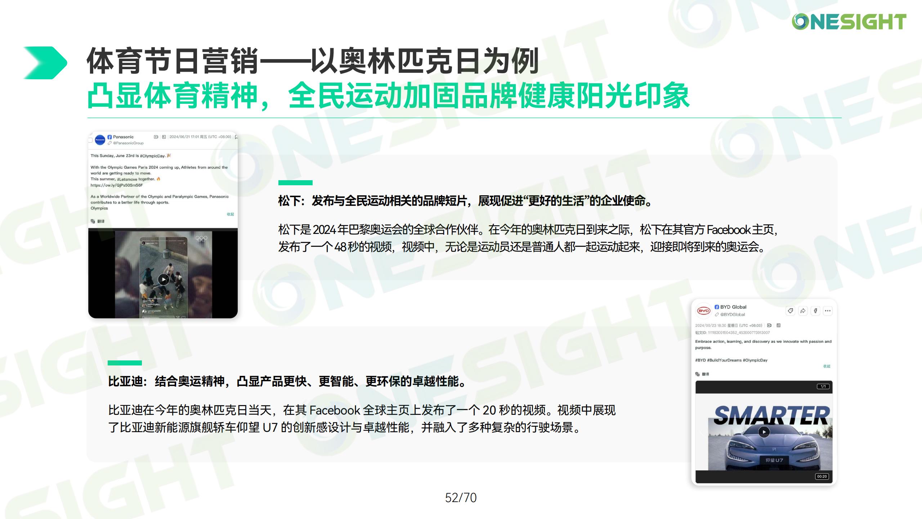The height and width of the screenshot is (519, 922).
Task: Open the @BYDGlobal handle link
Action: [732, 315]
